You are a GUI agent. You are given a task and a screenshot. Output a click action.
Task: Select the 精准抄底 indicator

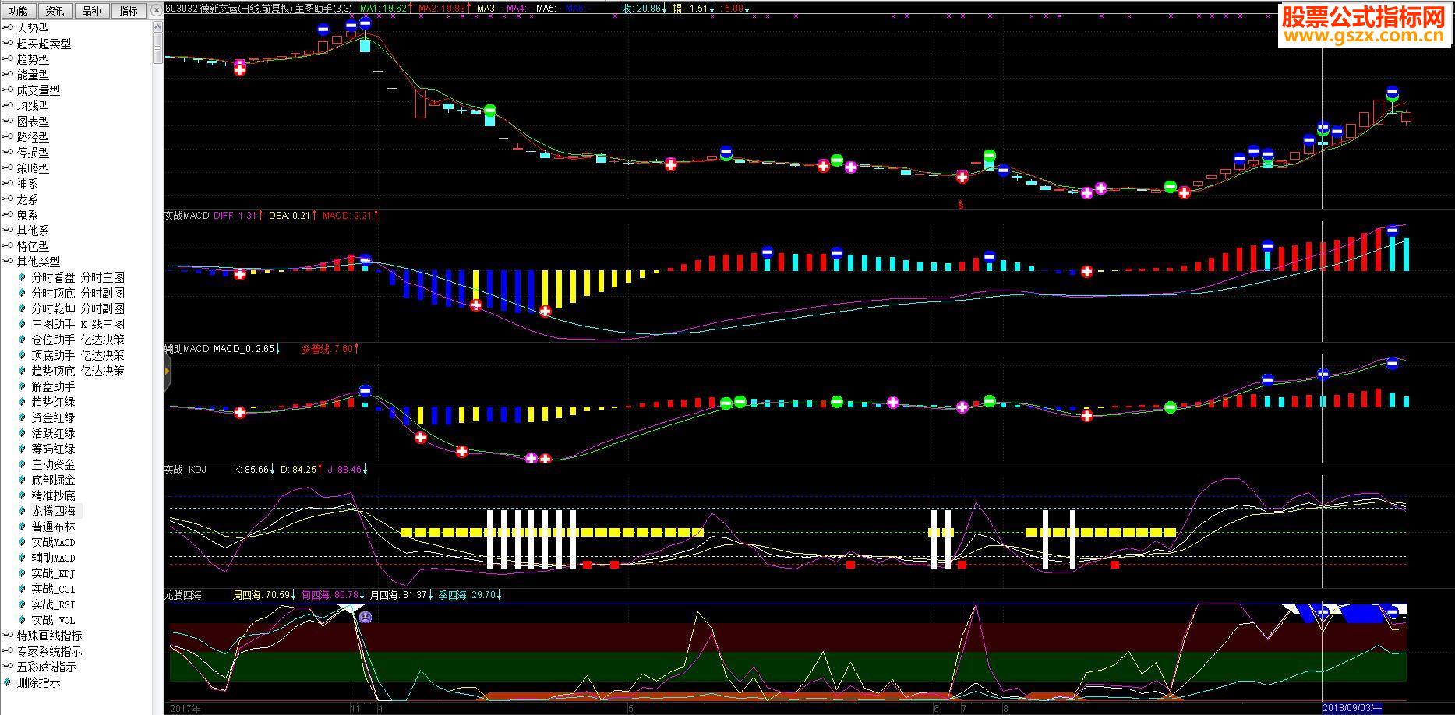click(53, 495)
